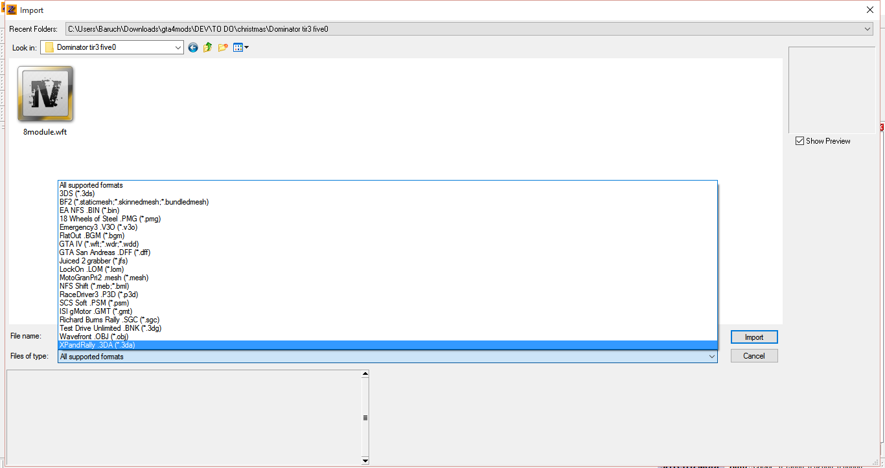Viewport: 885px width, 468px height.
Task: Expand the Recent Folders dropdown
Action: pyautogui.click(x=868, y=29)
